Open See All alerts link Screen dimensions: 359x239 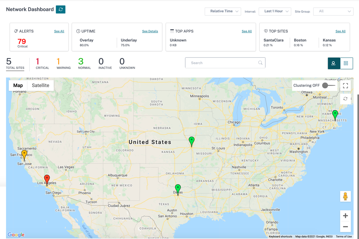click(x=59, y=31)
